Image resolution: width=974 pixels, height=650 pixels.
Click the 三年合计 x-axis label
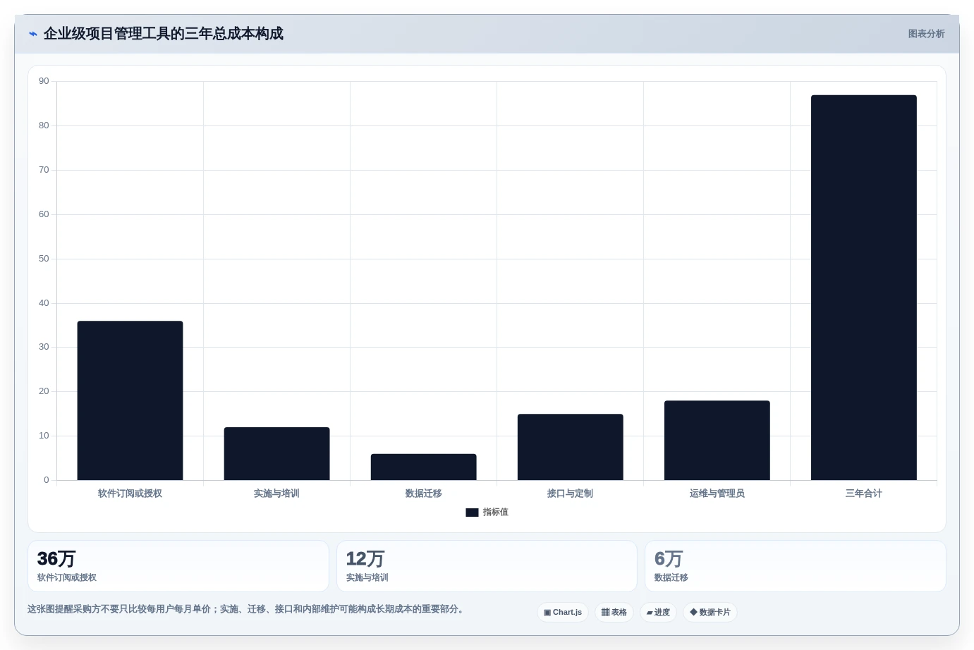coord(863,493)
